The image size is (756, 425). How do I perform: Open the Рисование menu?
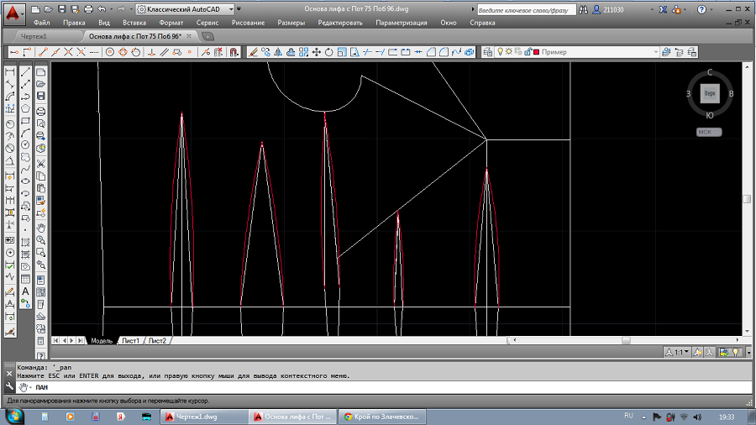[247, 23]
